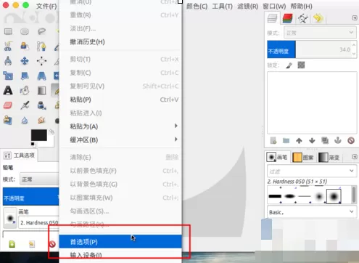Image resolution: width=359 pixels, height=263 pixels.
Task: Open the 窗口(W) menu
Action: (x=274, y=6)
